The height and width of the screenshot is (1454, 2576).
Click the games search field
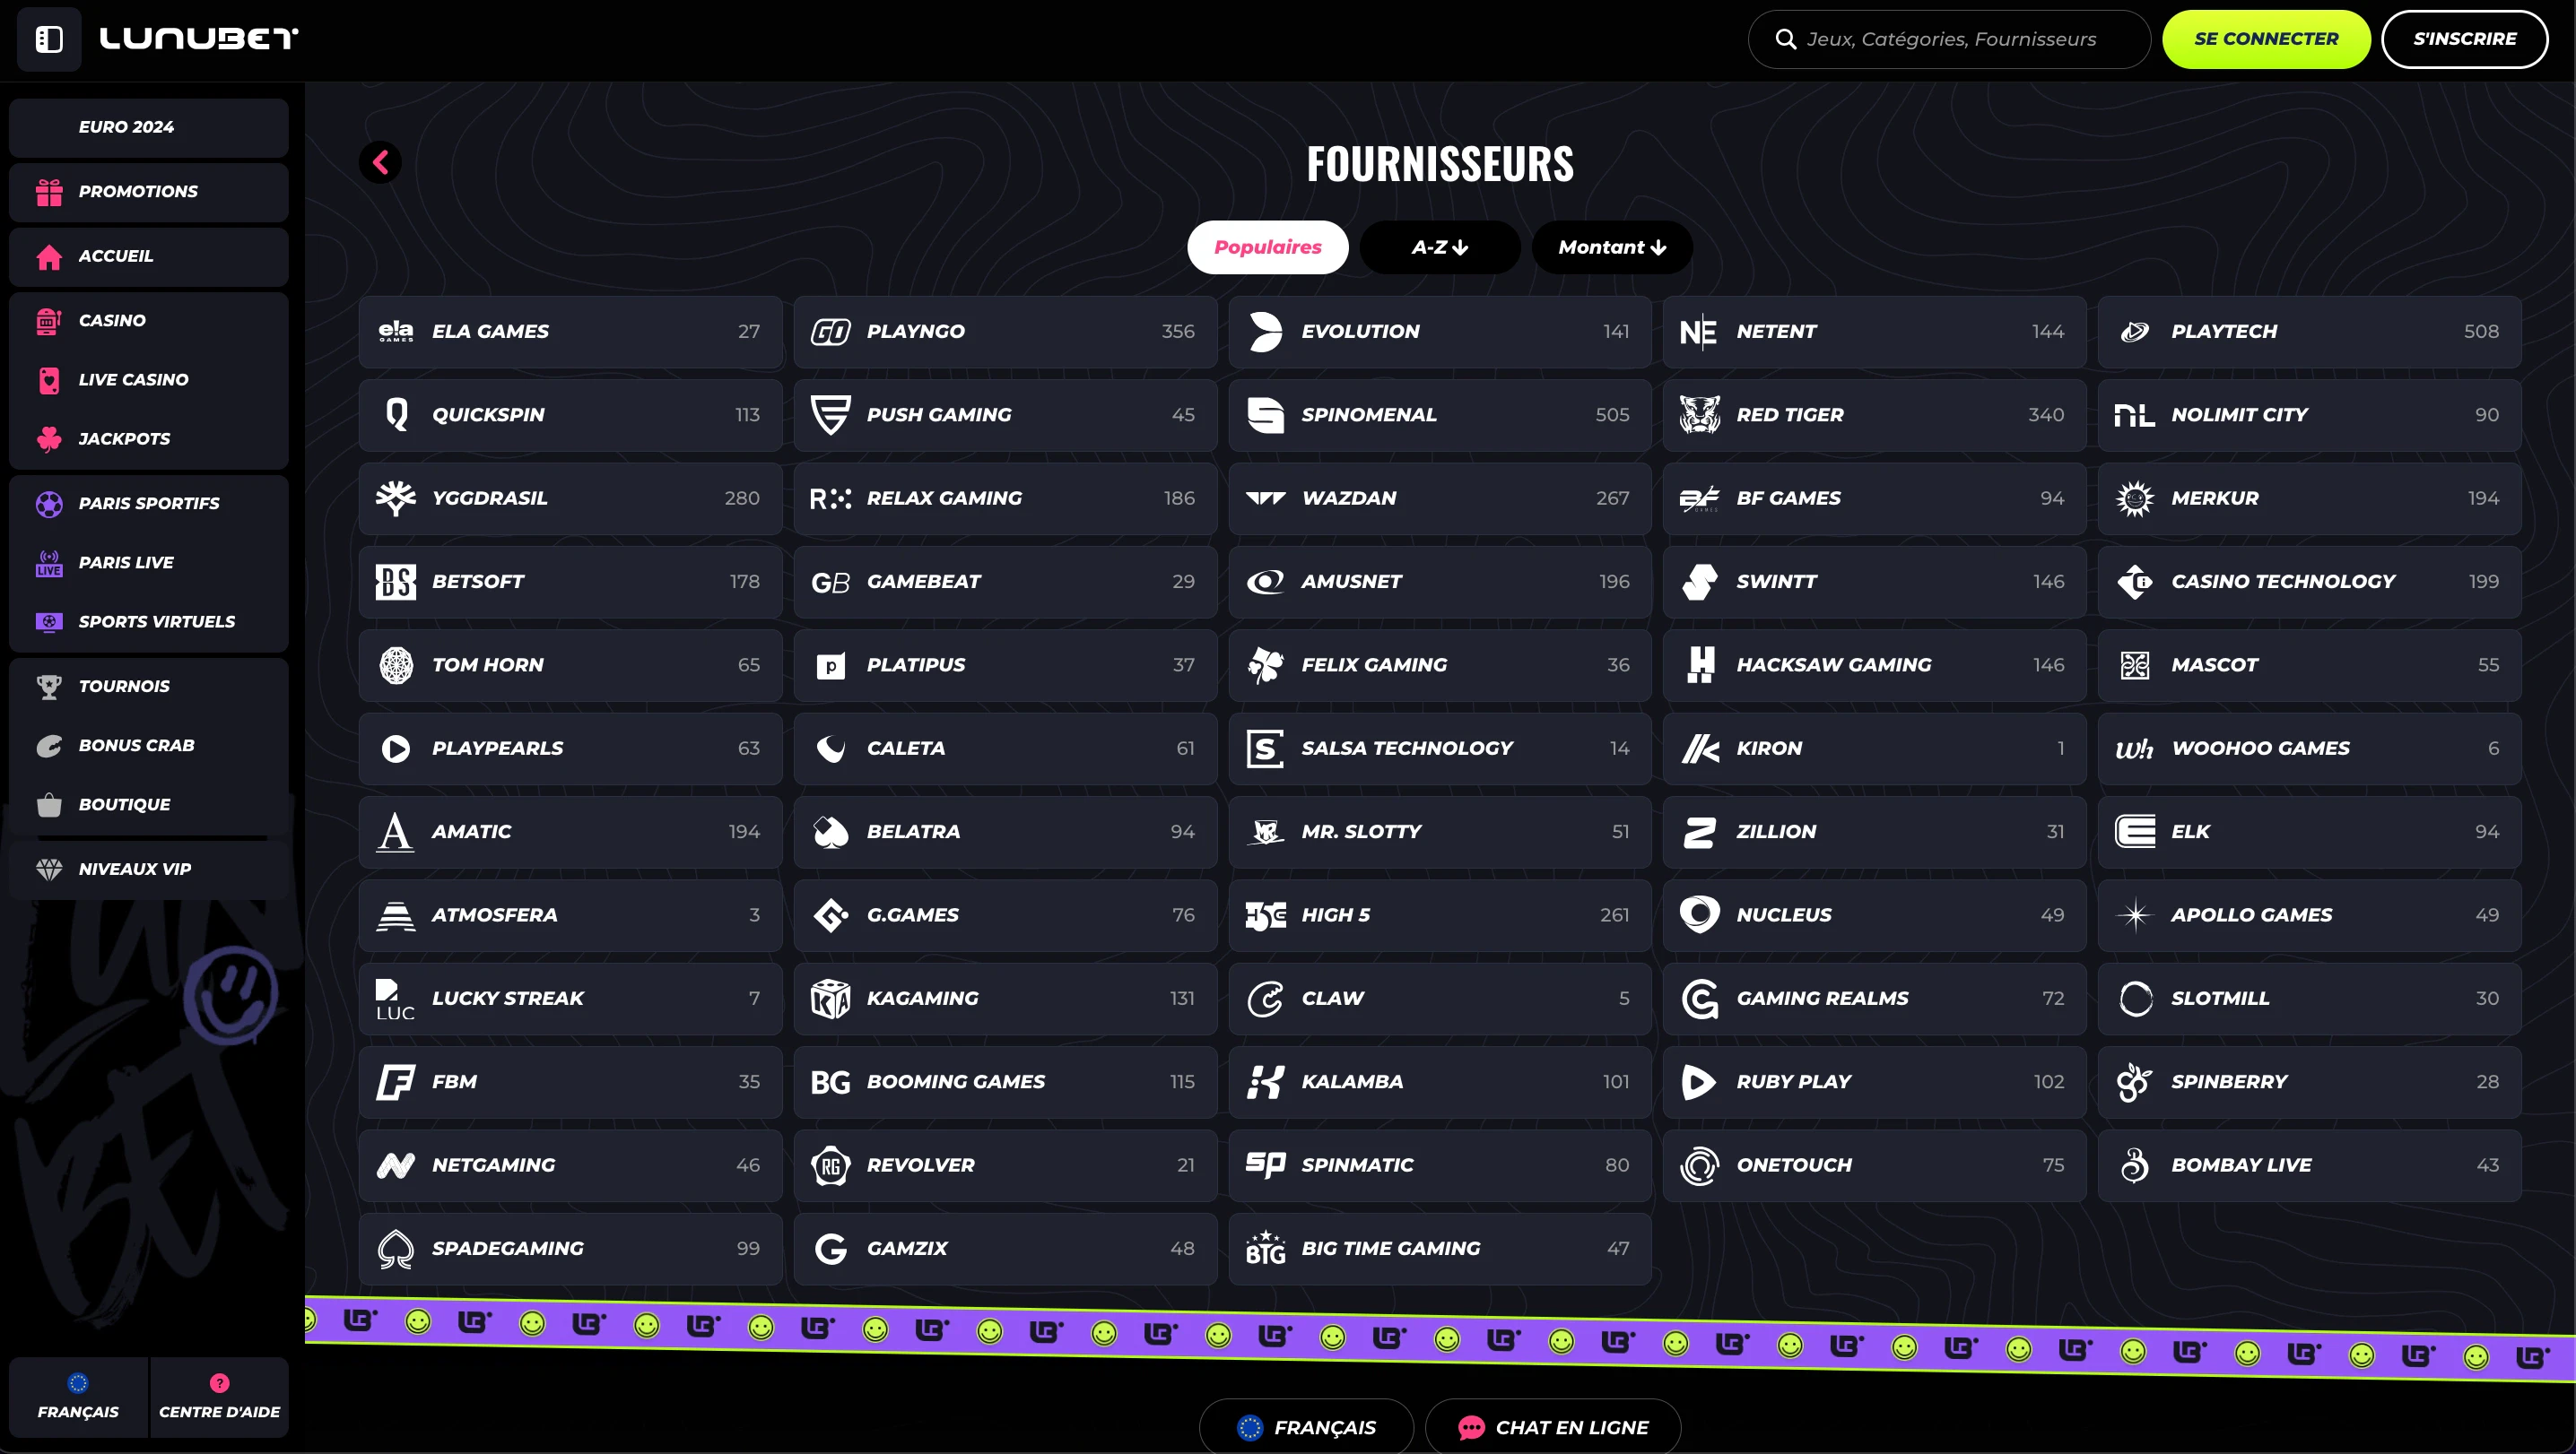point(1949,39)
